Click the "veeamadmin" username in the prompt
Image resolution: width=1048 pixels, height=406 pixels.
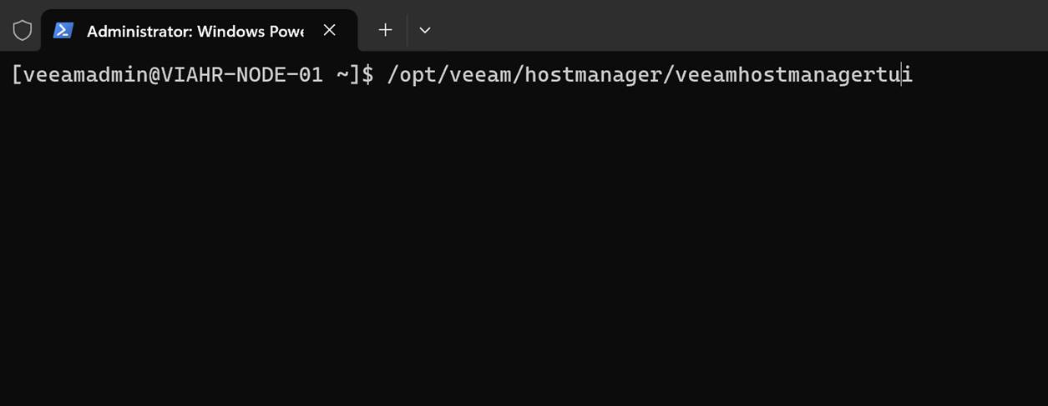click(x=84, y=75)
